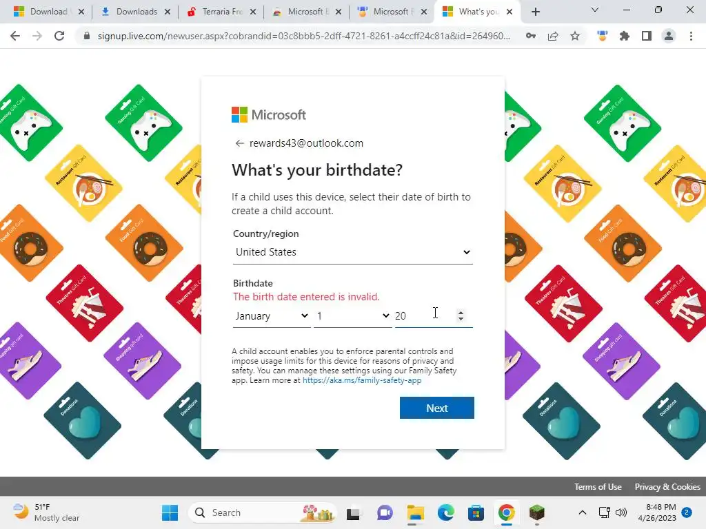The width and height of the screenshot is (706, 529).
Task: Open the weather widget
Action: point(46,512)
